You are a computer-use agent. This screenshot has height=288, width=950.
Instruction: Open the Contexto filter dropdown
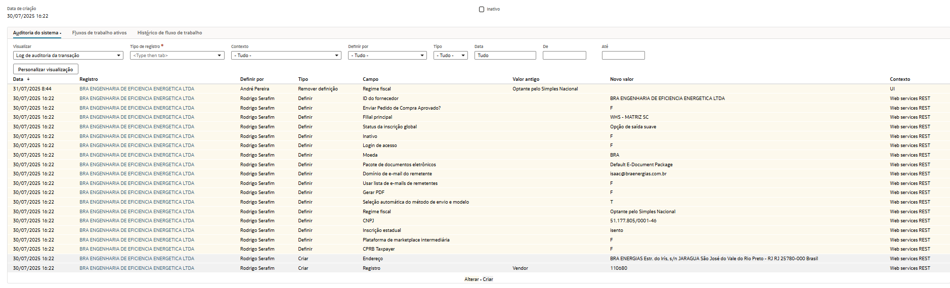click(x=286, y=56)
